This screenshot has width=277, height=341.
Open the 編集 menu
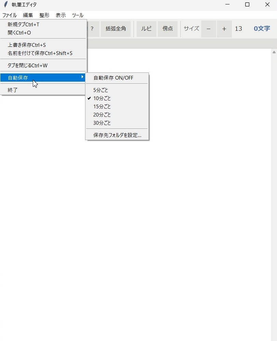point(28,15)
